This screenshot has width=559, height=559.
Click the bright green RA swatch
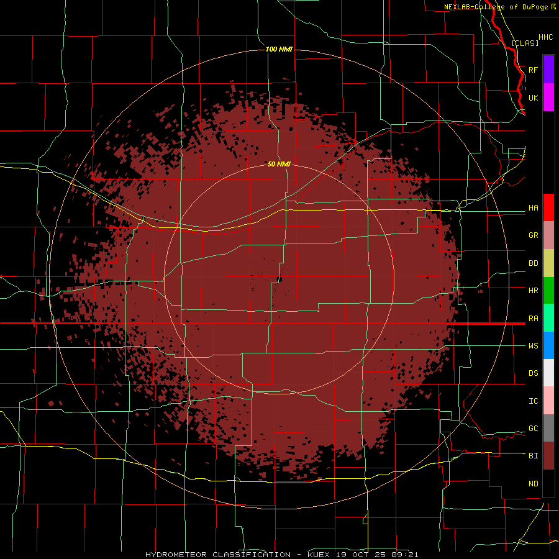point(548,318)
